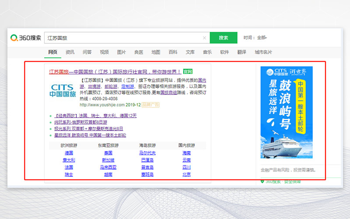Click the 东南亚旅游 column header

[108, 145]
